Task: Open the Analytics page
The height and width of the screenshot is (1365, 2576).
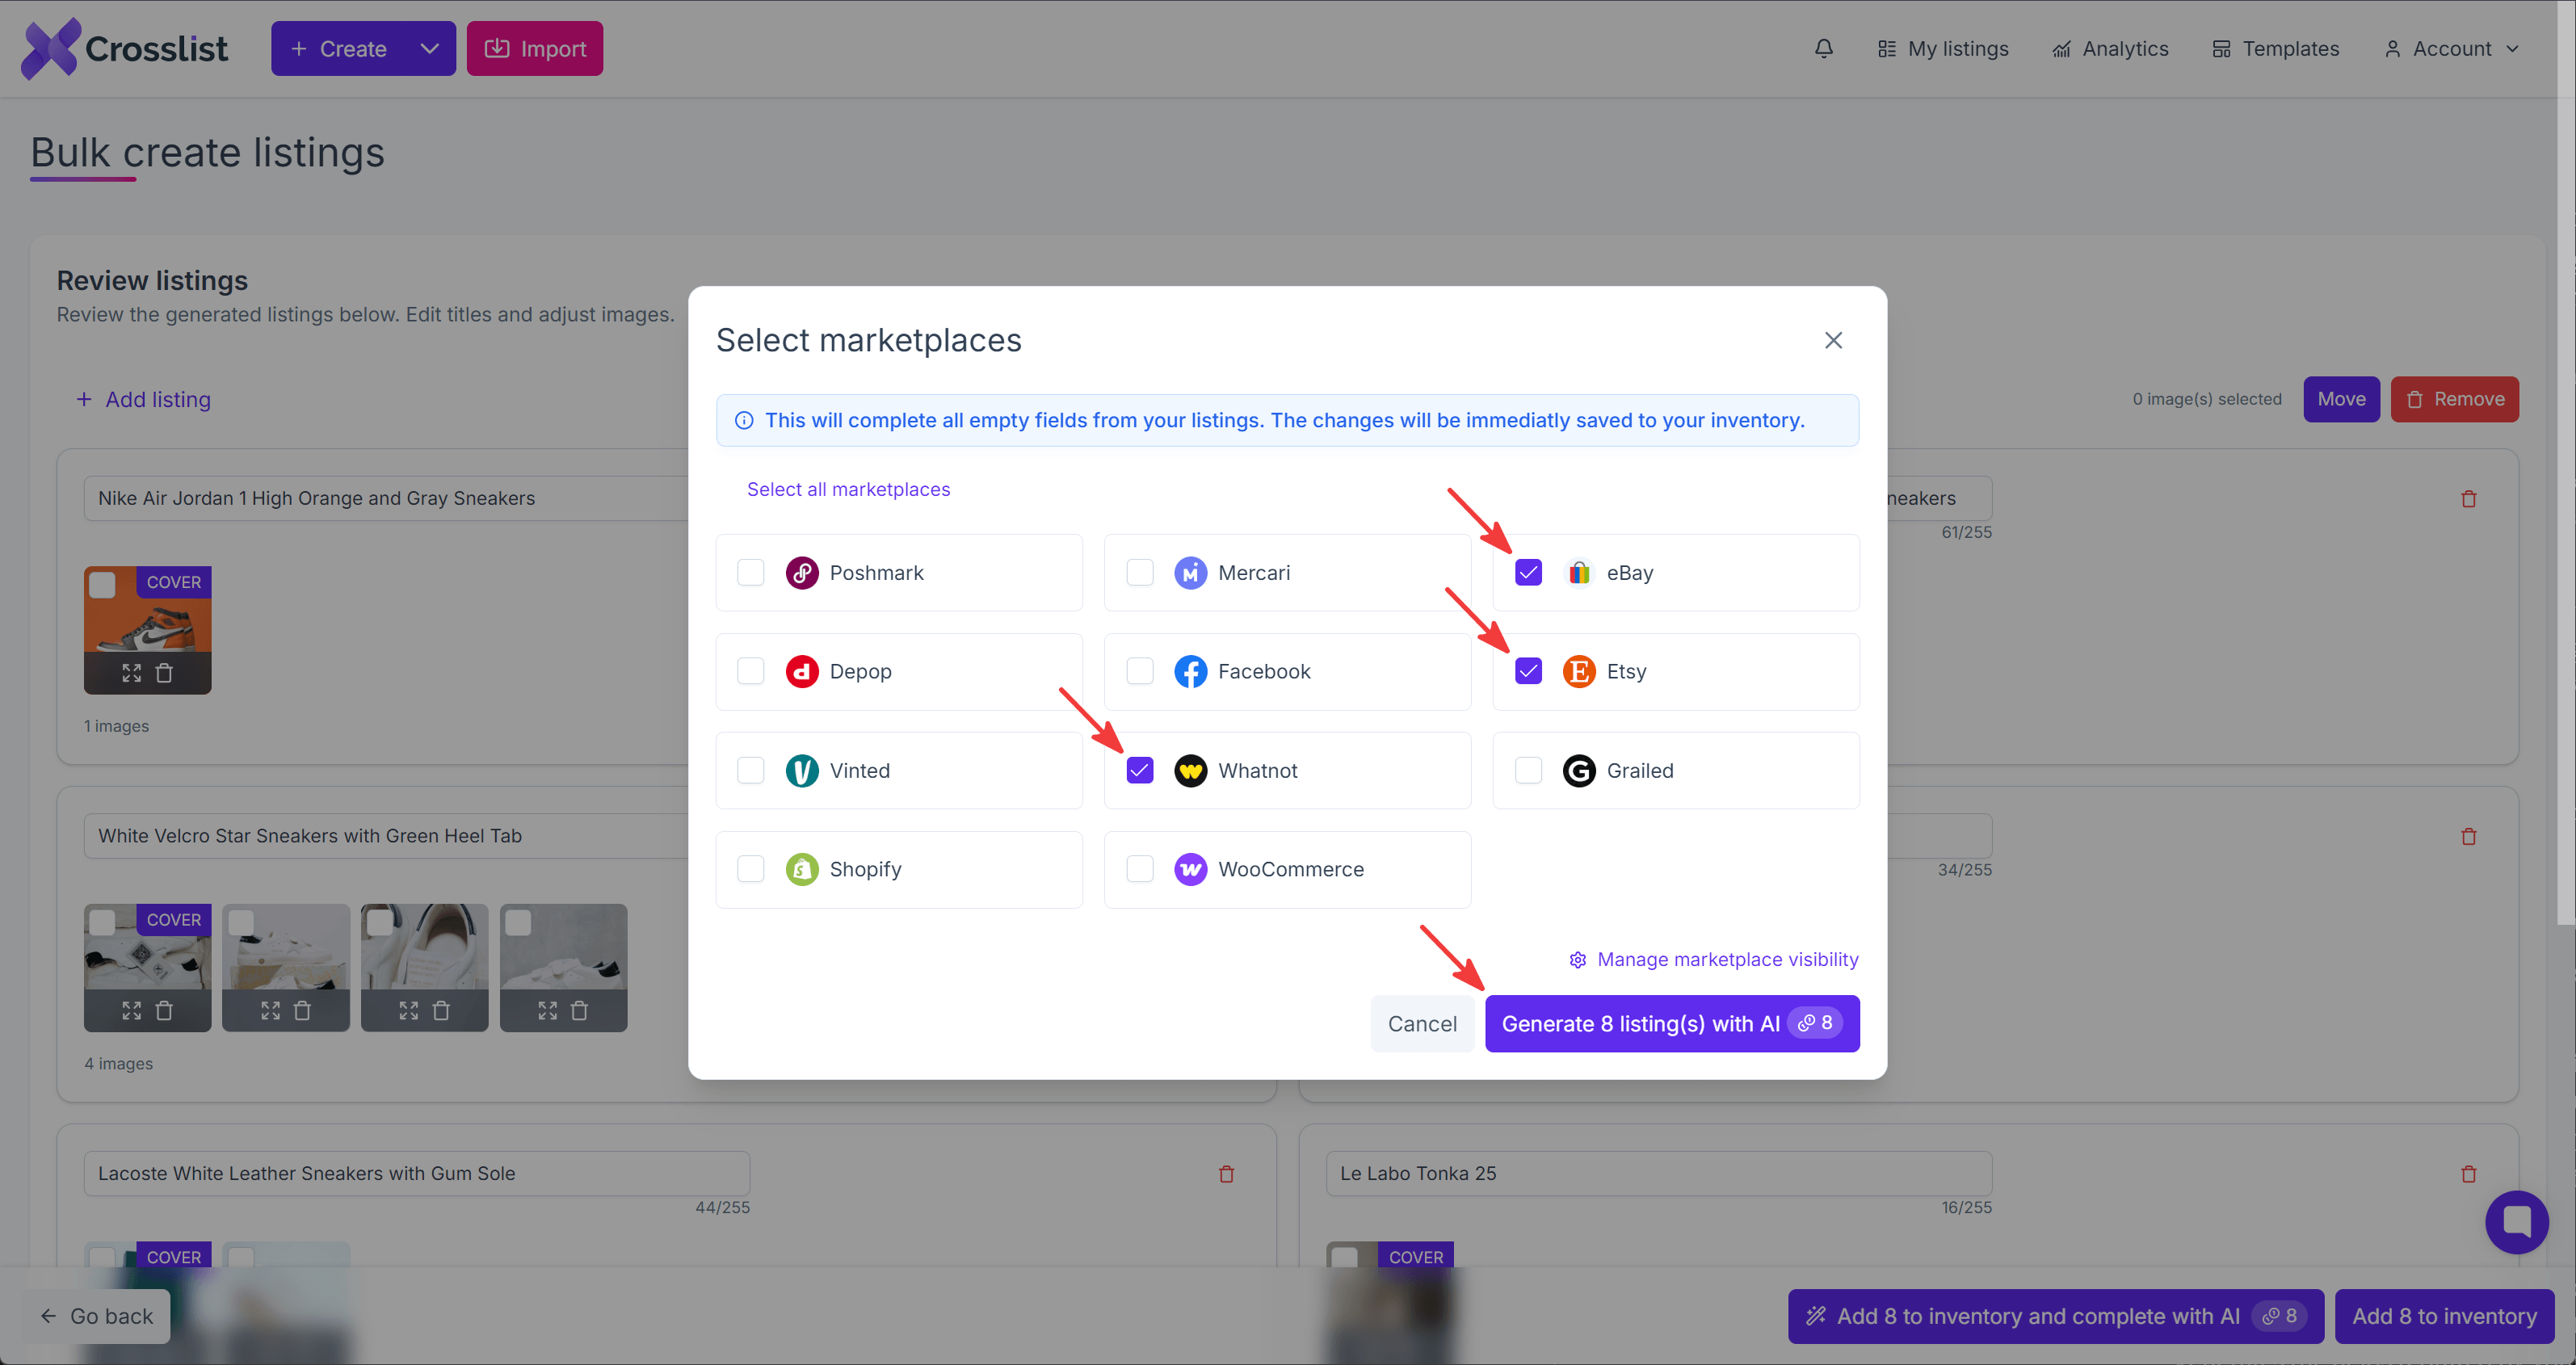Action: click(x=2110, y=48)
